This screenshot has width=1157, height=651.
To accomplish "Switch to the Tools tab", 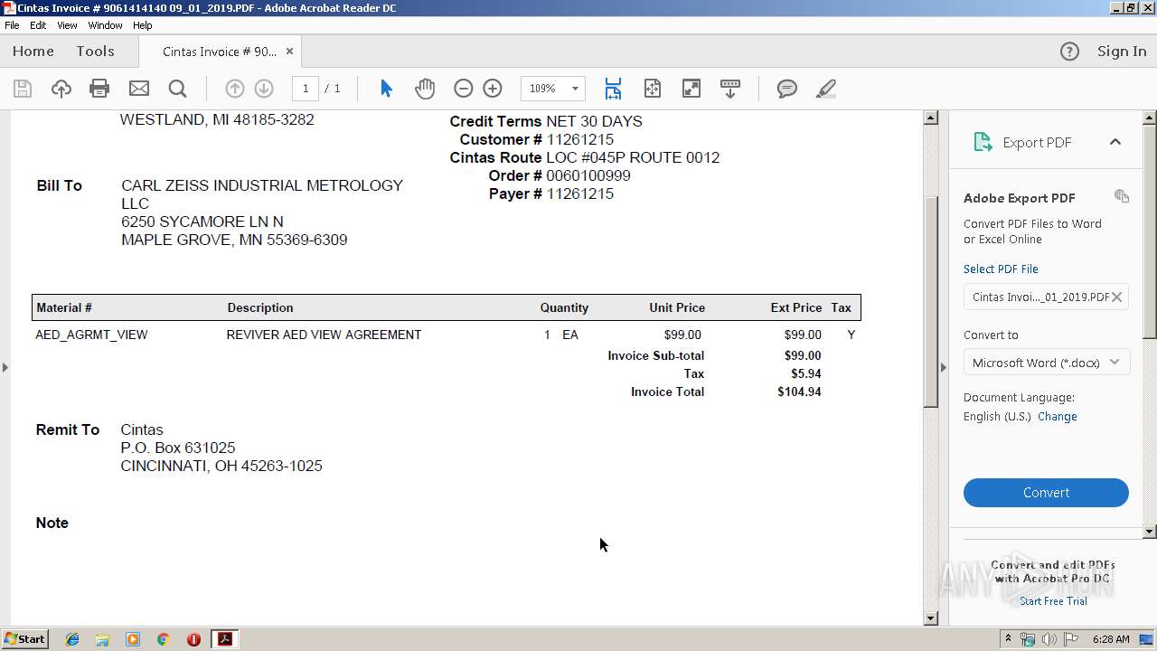I will click(95, 52).
